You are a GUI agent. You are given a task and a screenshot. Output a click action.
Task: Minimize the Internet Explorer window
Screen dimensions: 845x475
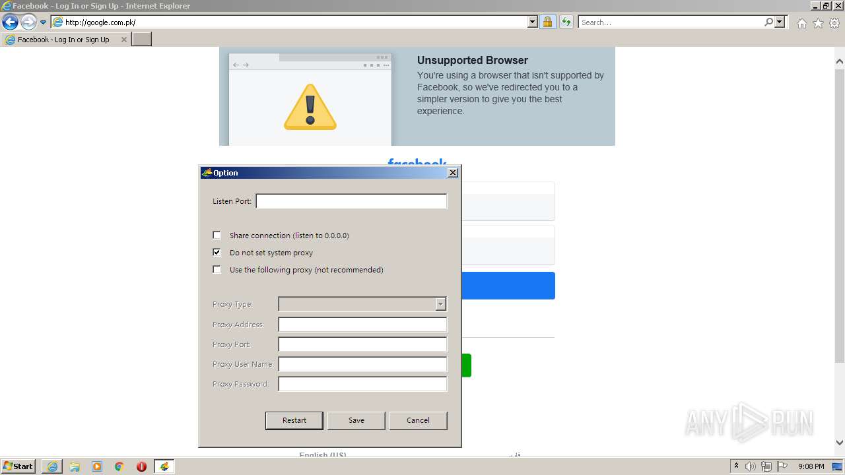pos(815,5)
